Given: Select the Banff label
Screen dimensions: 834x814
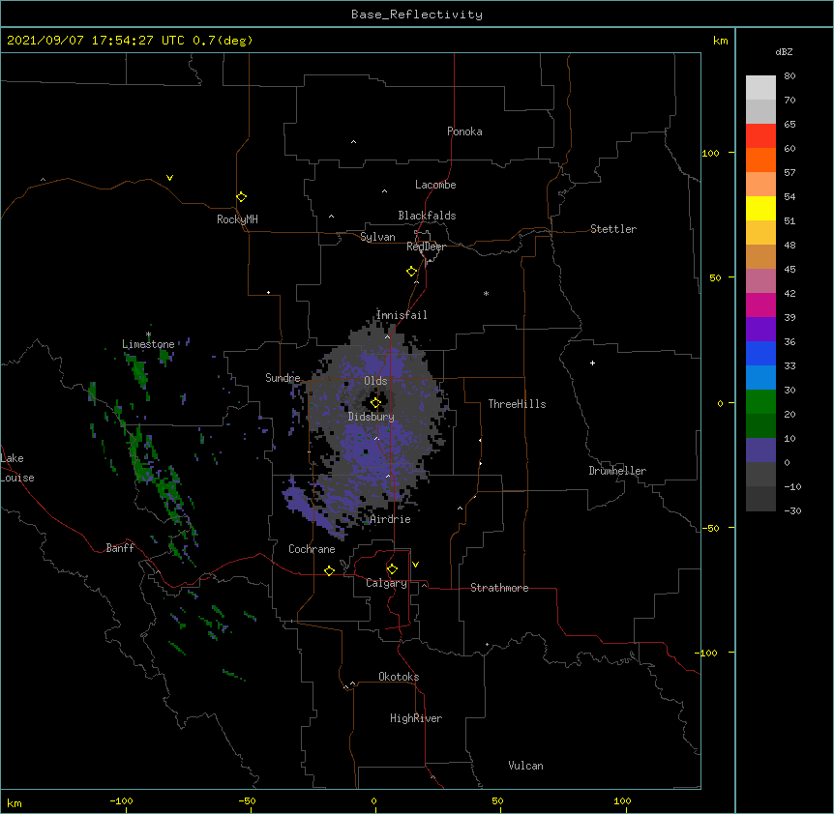Looking at the screenshot, I should click(120, 548).
